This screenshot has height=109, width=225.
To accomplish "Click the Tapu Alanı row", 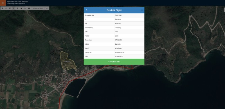I will point(114,40).
